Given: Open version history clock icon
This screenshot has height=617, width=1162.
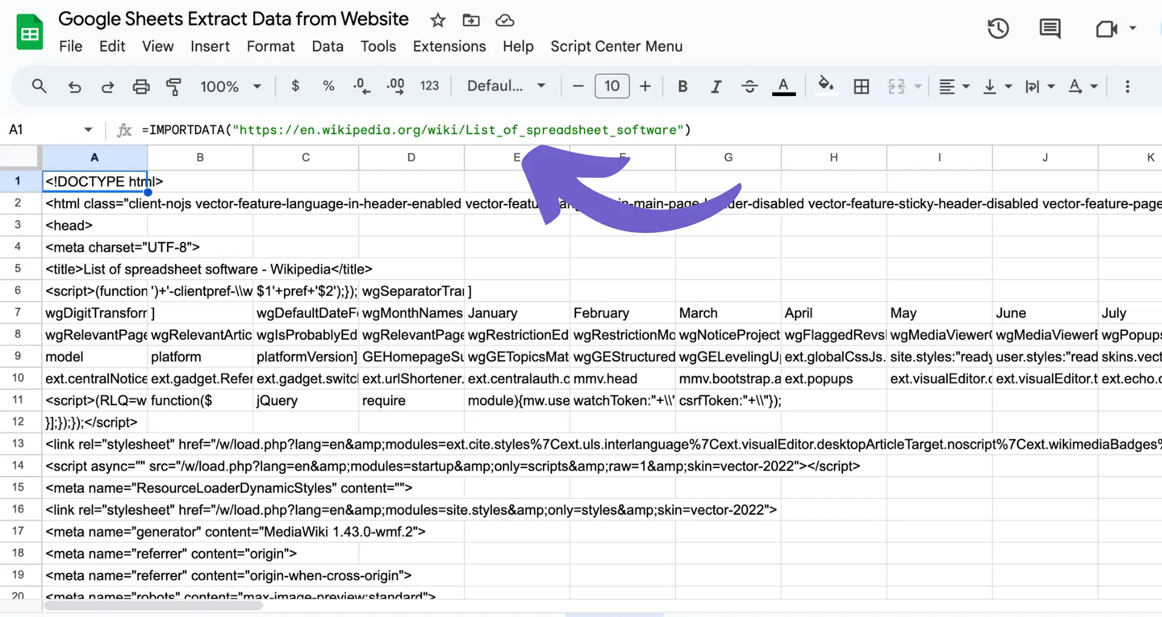Looking at the screenshot, I should pos(998,28).
